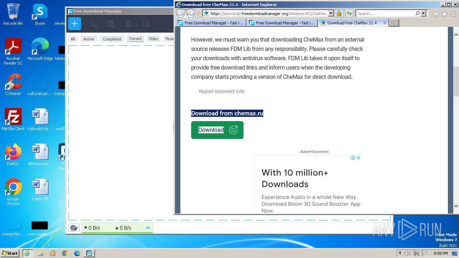Switch to first Free Download Manager IE tab
Image resolution: width=459 pixels, height=258 pixels.
tap(211, 23)
